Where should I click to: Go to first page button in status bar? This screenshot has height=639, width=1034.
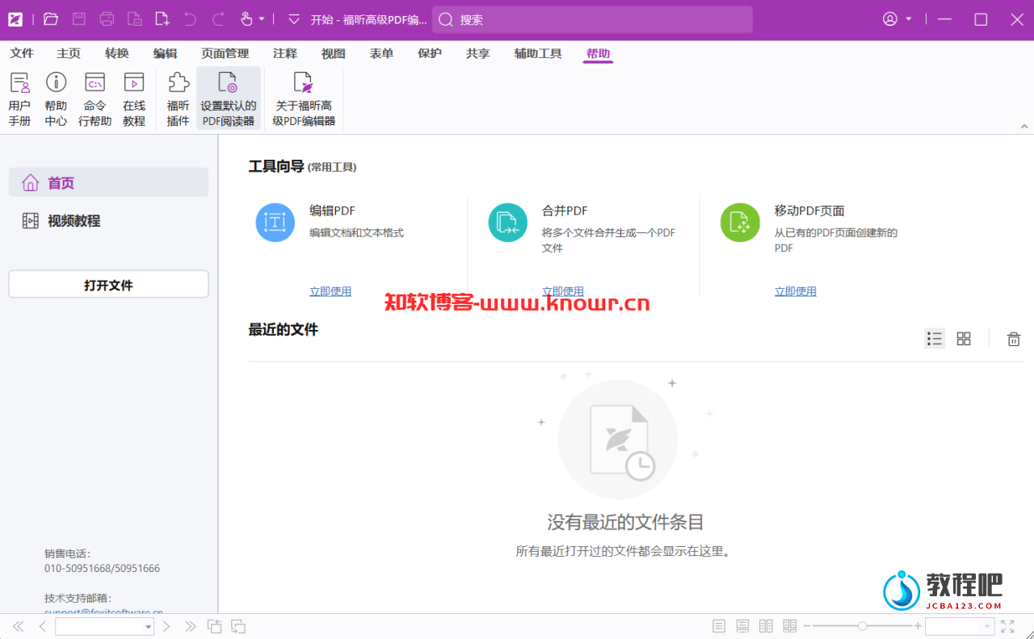tap(18, 626)
